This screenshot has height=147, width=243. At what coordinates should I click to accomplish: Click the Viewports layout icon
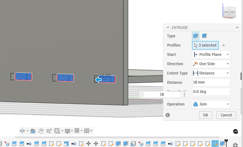pos(87,131)
